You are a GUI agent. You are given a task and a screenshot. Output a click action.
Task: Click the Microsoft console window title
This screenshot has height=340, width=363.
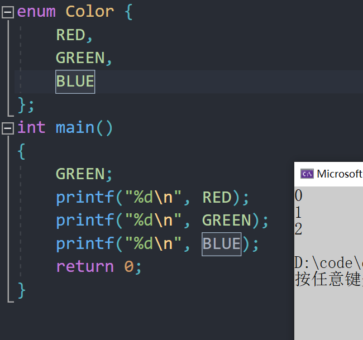pos(339,174)
